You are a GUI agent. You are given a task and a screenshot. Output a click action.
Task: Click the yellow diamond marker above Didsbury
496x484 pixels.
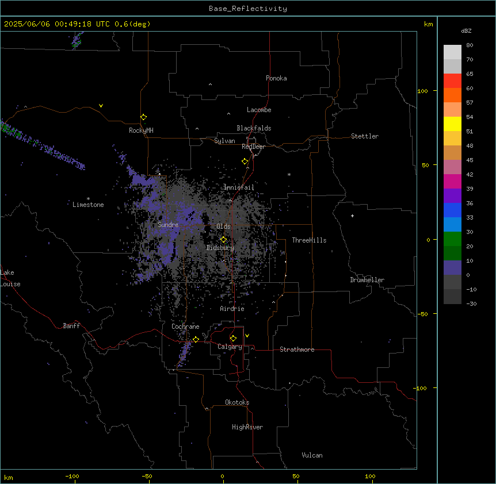(223, 240)
